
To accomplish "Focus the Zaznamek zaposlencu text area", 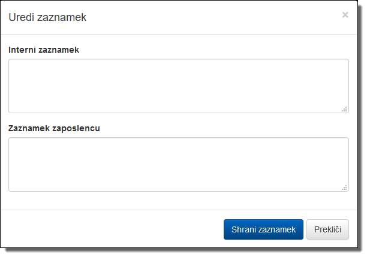I will coord(178,164).
